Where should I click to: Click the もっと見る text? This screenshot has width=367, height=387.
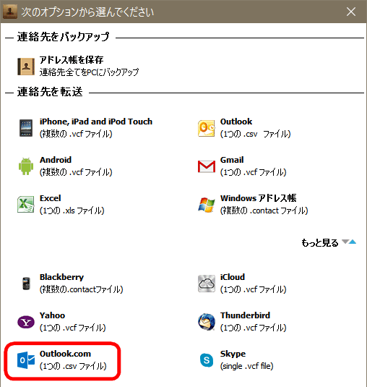coord(320,243)
